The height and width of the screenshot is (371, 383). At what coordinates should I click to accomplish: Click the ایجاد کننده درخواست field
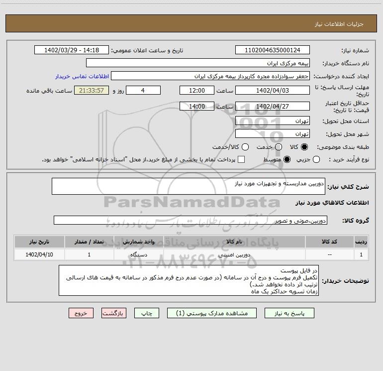pyautogui.click(x=210, y=76)
